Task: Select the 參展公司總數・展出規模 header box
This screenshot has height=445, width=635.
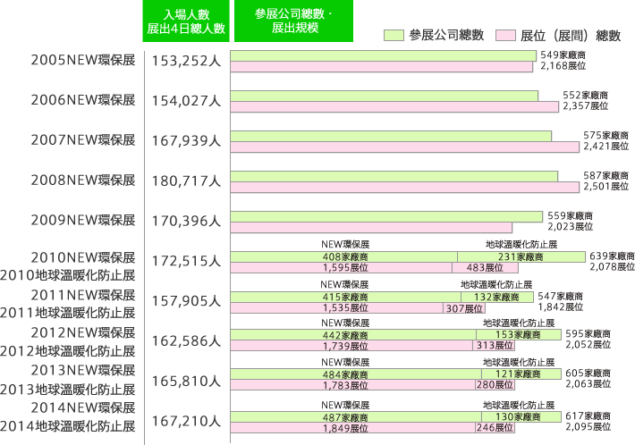Action: point(293,21)
